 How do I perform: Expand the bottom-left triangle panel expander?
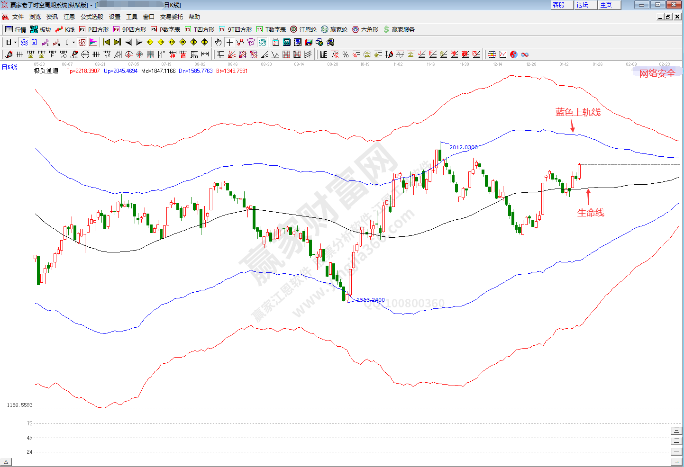[6, 462]
